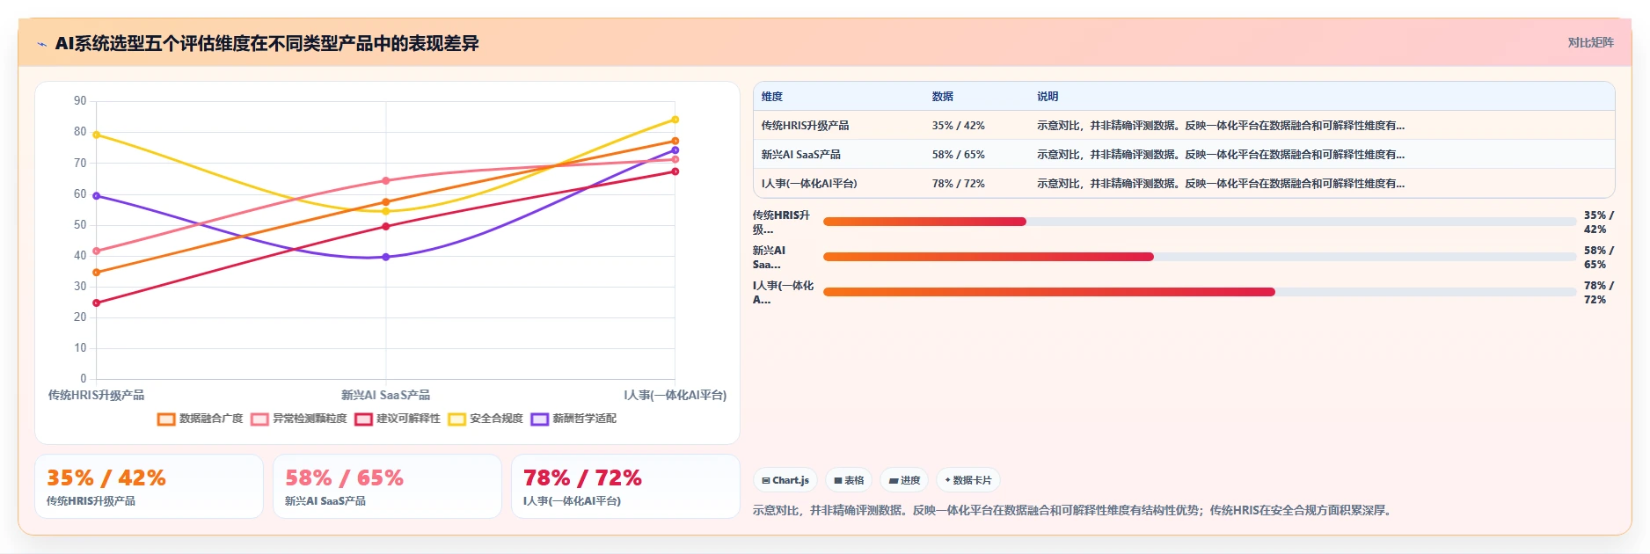Screen dimensions: 1650x554
Task: Click the 新兴AI SaaS产品 table row
Action: (1184, 155)
